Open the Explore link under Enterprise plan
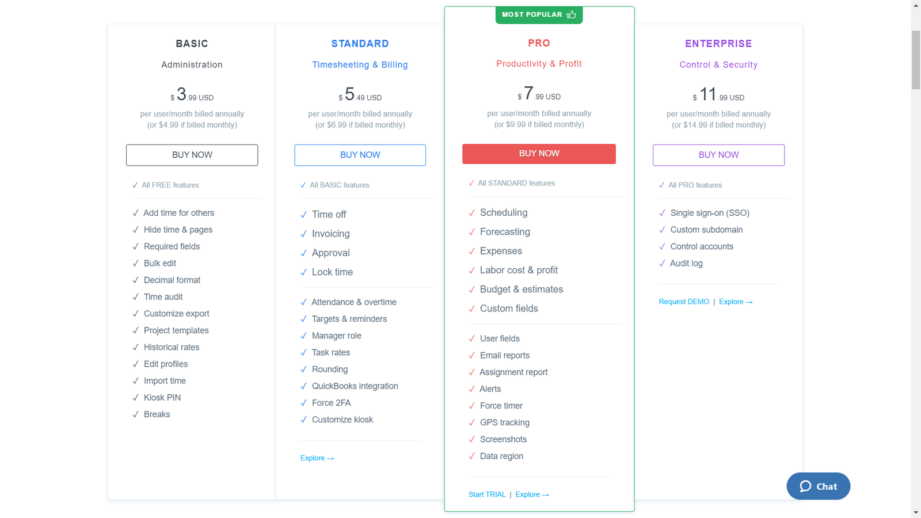Image resolution: width=921 pixels, height=518 pixels. 736,302
